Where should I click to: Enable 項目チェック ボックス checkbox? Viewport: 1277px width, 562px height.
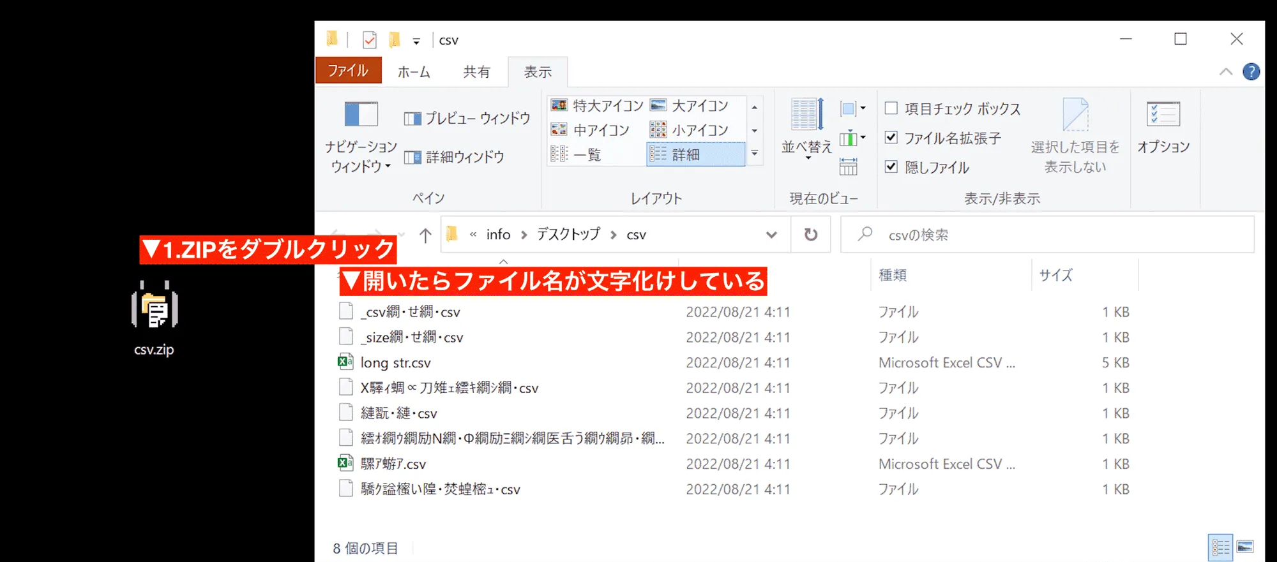[x=891, y=108]
